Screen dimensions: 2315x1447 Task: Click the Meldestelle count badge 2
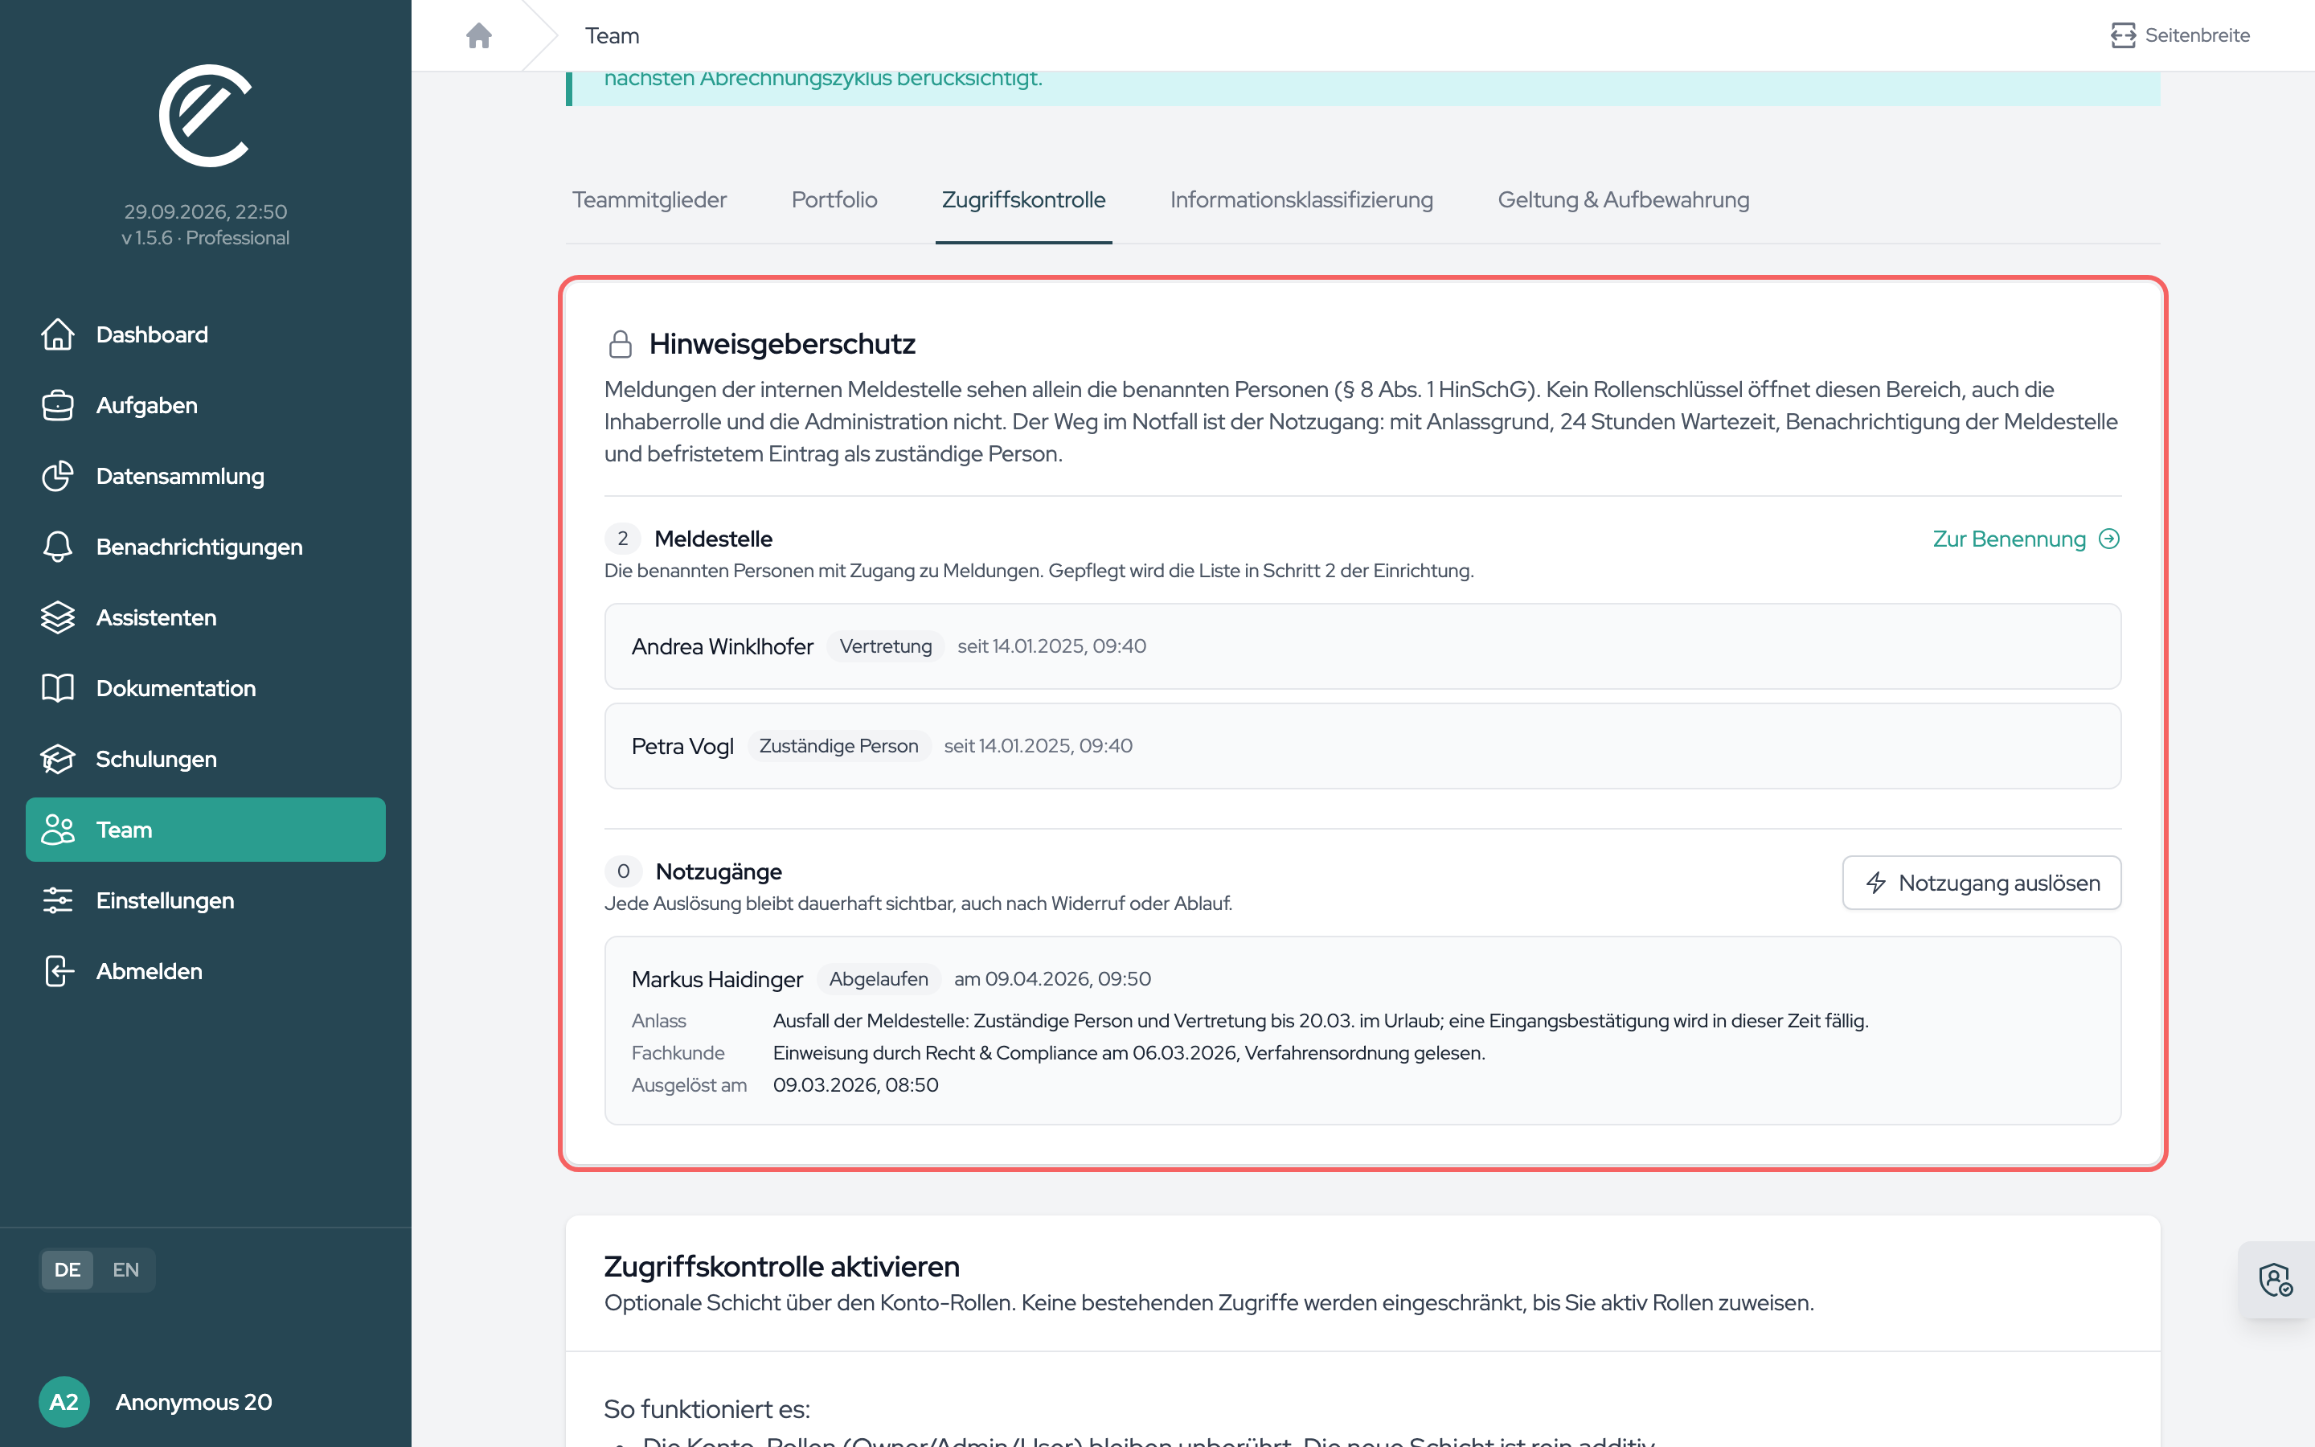623,539
